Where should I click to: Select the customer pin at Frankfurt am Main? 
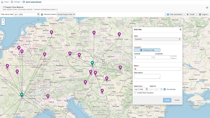pyautogui.click(x=45, y=55)
